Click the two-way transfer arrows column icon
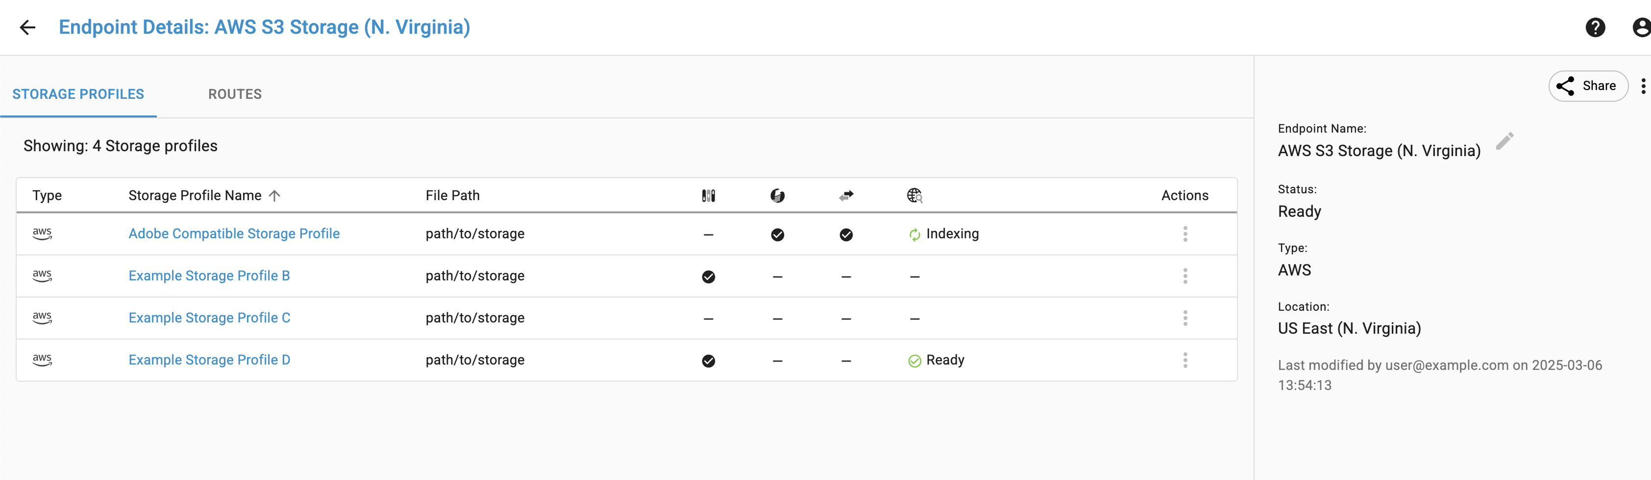1651x480 pixels. (846, 195)
